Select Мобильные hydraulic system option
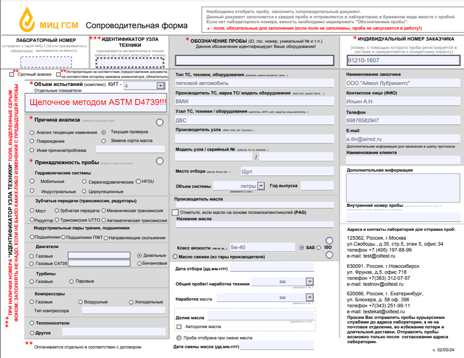The height and width of the screenshot is (358, 464). [x=32, y=181]
